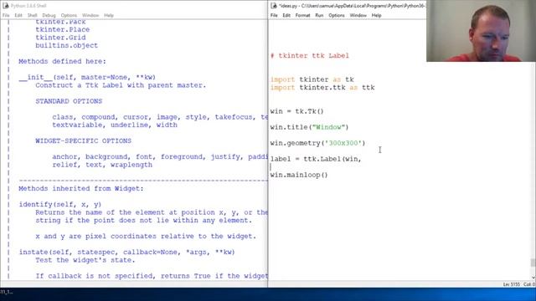Open the File menu in Python Shell
536x301 pixels.
[6, 15]
